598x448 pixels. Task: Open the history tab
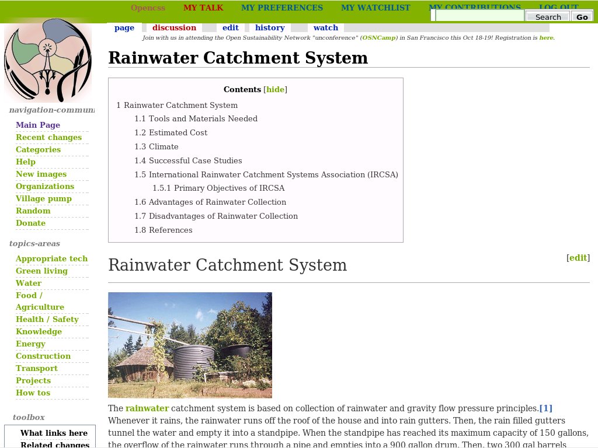[x=270, y=27]
